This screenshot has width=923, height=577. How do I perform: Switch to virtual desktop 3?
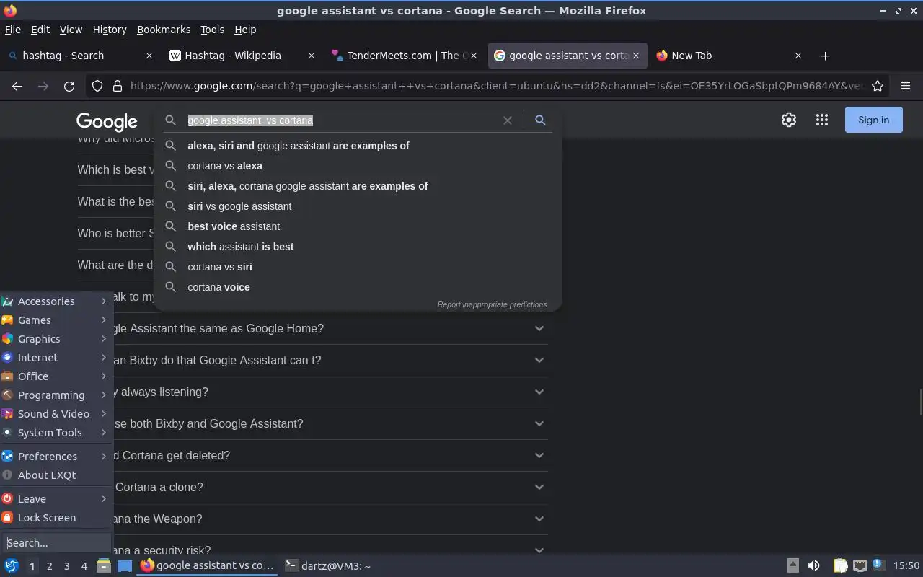click(66, 566)
